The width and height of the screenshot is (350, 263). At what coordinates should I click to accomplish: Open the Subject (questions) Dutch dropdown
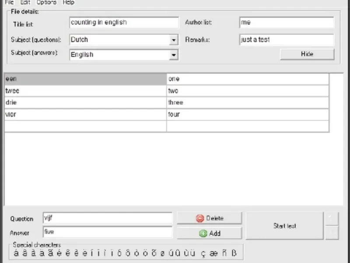(x=174, y=40)
